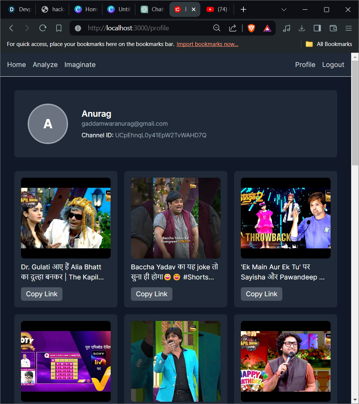Viewport: 359px width, 404px height.
Task: Go to Home in the site navbar
Action: [16, 65]
